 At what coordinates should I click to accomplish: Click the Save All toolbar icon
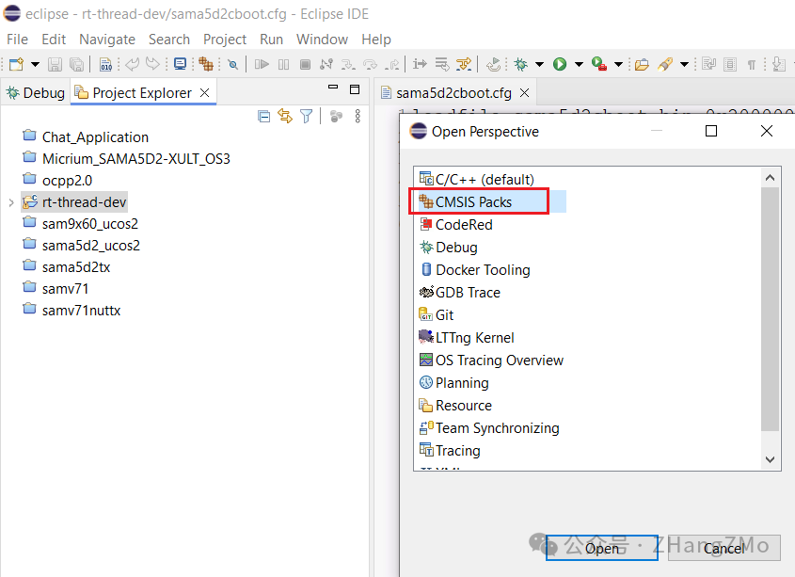point(76,64)
